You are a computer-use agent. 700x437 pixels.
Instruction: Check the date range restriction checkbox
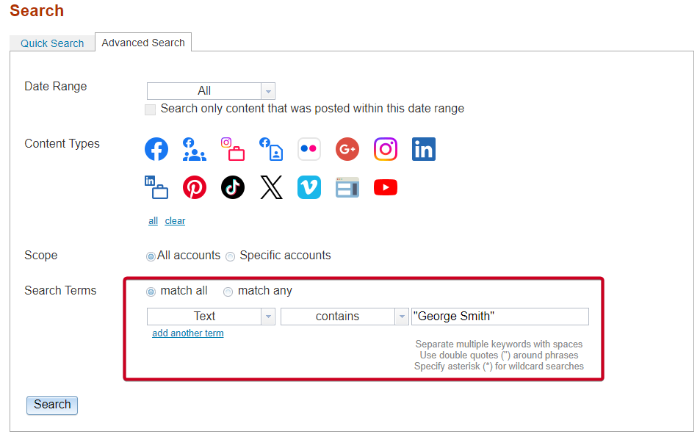coord(151,110)
